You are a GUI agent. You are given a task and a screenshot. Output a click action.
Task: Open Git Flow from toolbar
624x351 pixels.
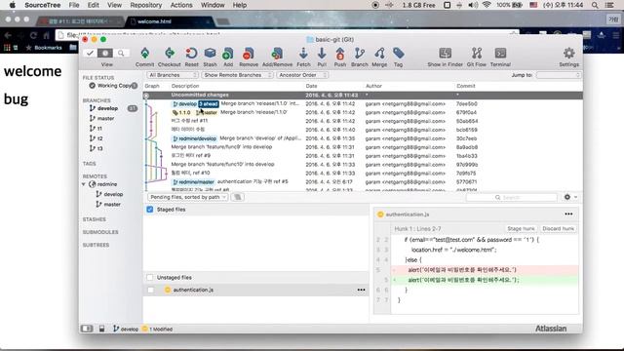pos(477,54)
